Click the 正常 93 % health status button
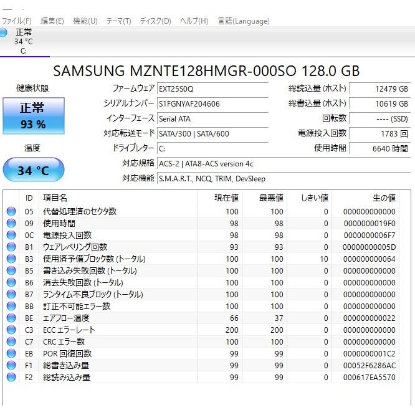This screenshot has height=415, width=415. 34,116
